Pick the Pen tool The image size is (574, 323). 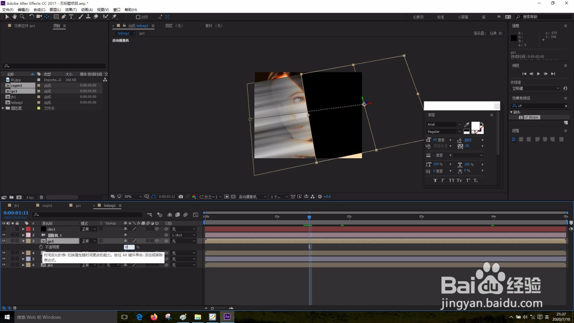63,17
